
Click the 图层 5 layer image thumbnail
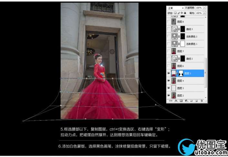coord(174,74)
